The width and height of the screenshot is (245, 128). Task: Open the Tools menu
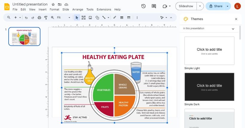[x=90, y=9]
